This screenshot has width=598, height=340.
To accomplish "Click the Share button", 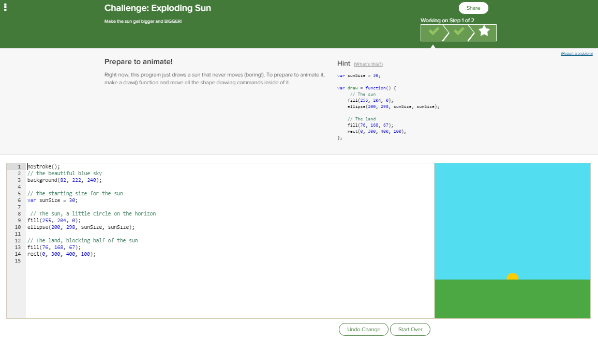I will click(x=473, y=8).
